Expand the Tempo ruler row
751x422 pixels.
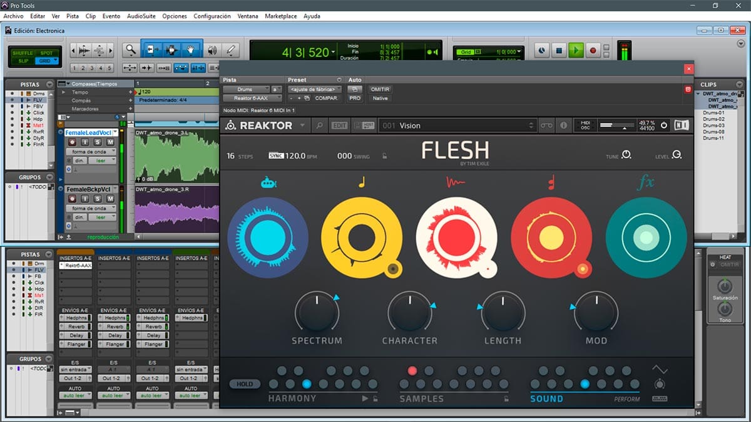tap(63, 92)
